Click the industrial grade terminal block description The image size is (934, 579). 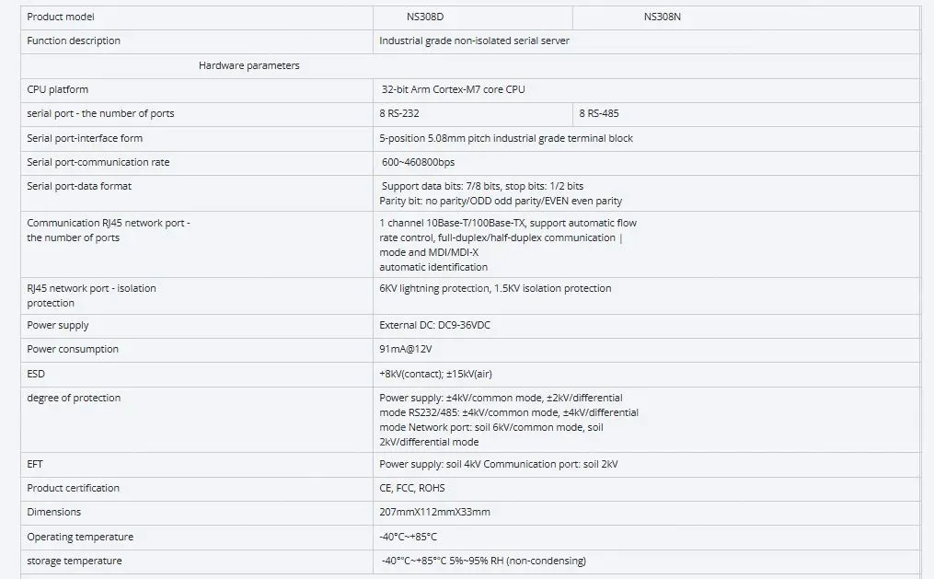[x=506, y=138]
